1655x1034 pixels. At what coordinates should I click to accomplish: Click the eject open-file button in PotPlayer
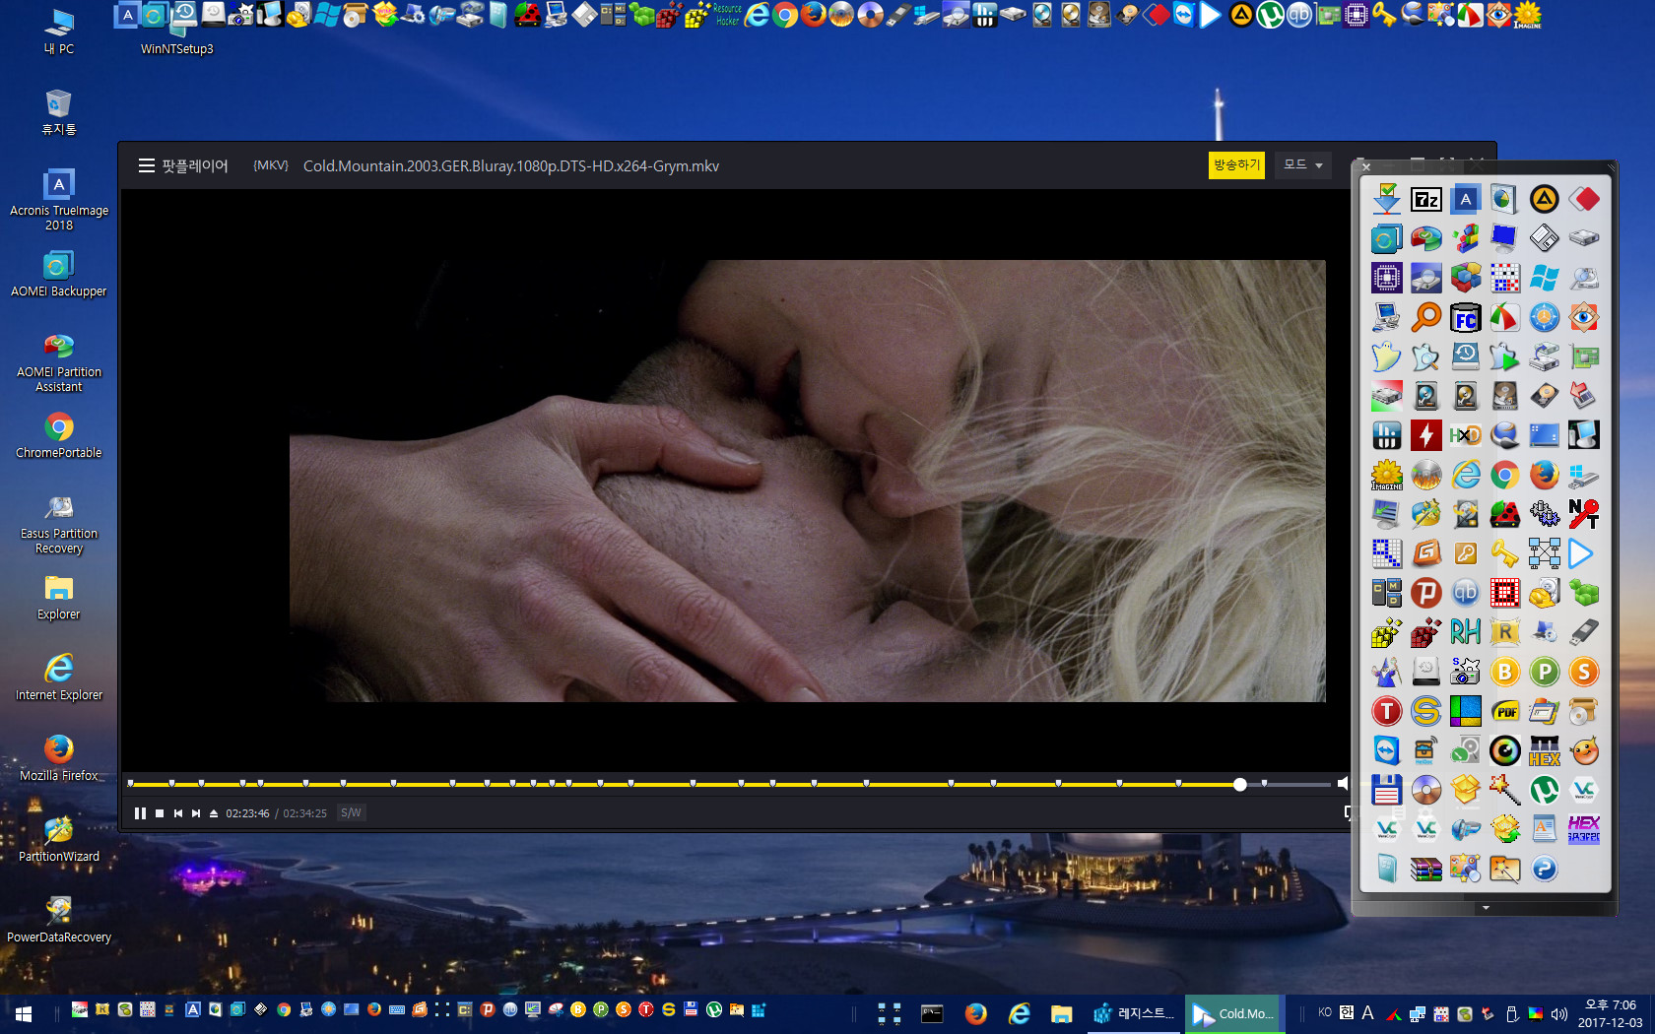coord(214,813)
